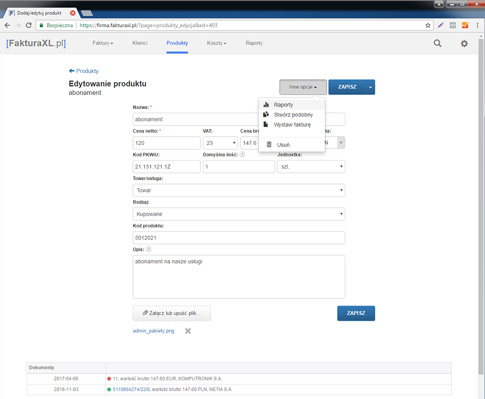Open the Towar/usługa select box
485x399 pixels.
point(239,190)
